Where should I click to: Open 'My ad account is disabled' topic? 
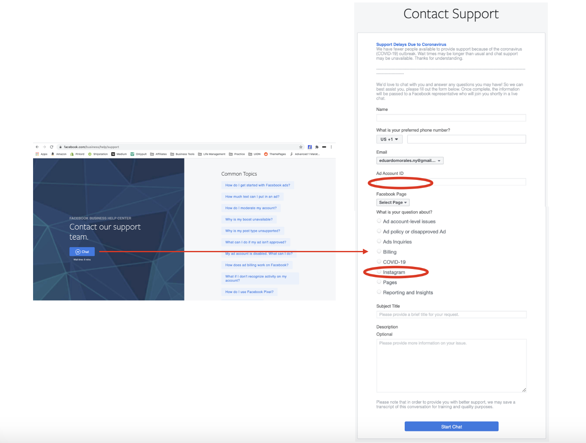[x=259, y=254]
